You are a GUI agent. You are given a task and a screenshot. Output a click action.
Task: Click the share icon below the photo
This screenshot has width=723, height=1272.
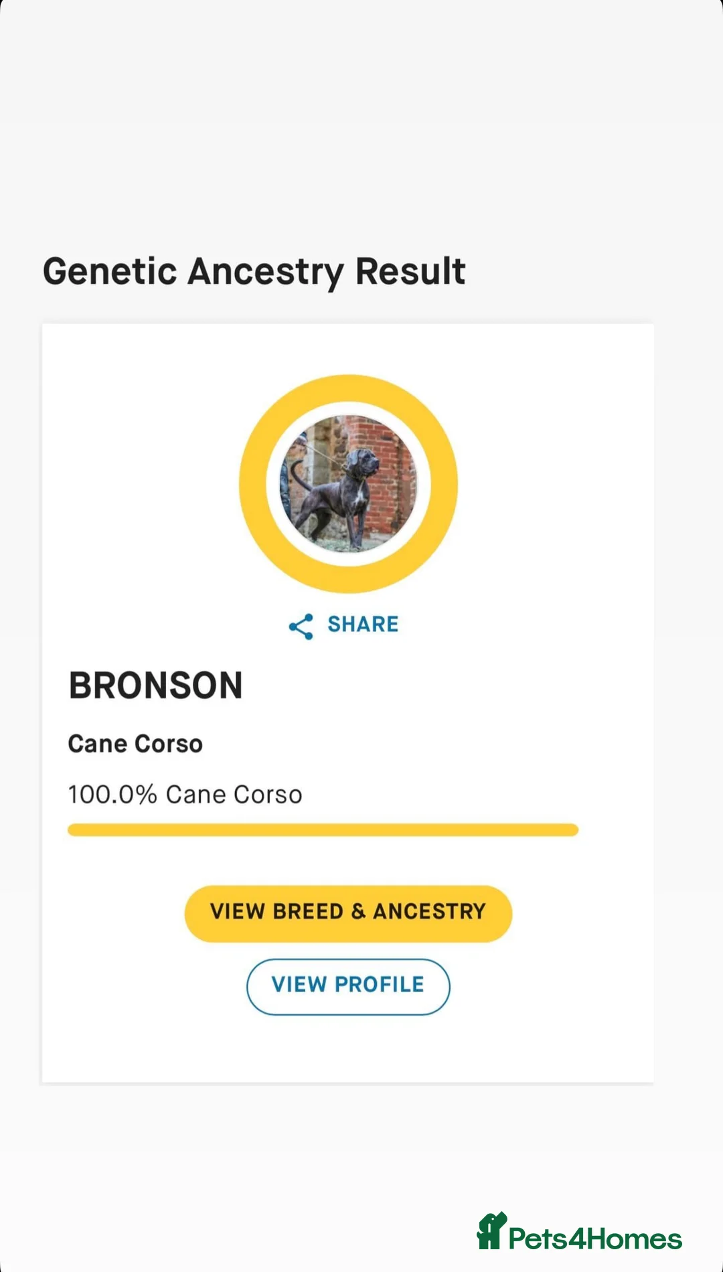[x=301, y=627]
